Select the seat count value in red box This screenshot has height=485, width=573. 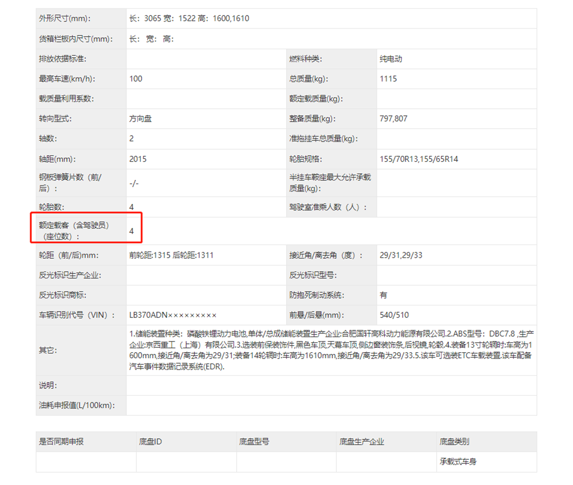coord(132,231)
